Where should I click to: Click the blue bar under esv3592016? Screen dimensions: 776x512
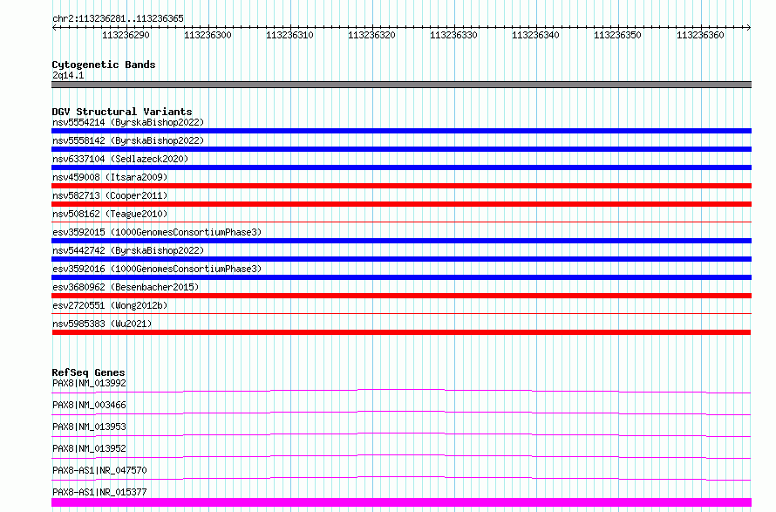[x=401, y=277]
